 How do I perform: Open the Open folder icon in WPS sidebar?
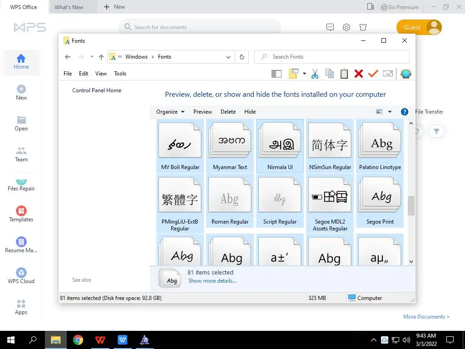click(x=21, y=120)
